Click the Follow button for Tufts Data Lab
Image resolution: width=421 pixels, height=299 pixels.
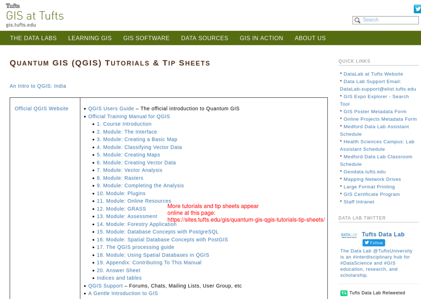click(x=374, y=243)
